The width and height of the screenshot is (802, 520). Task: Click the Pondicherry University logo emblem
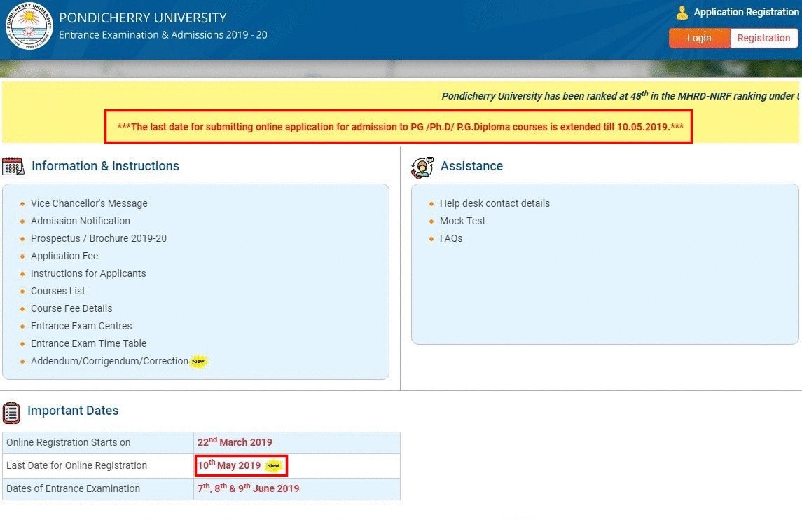(29, 26)
